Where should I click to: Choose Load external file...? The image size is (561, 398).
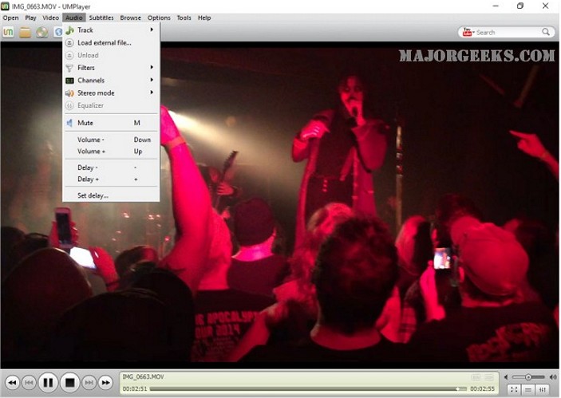click(x=111, y=42)
